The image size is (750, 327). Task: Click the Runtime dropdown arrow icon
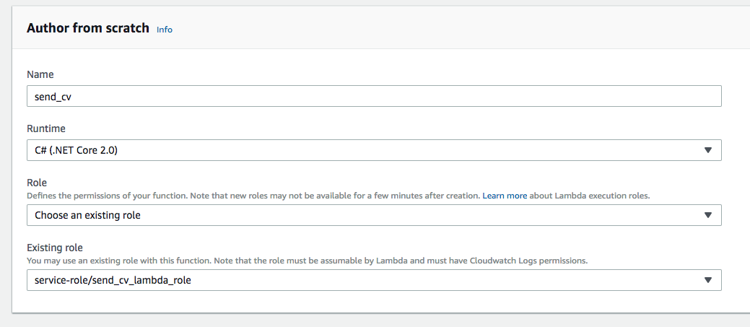[x=707, y=150]
